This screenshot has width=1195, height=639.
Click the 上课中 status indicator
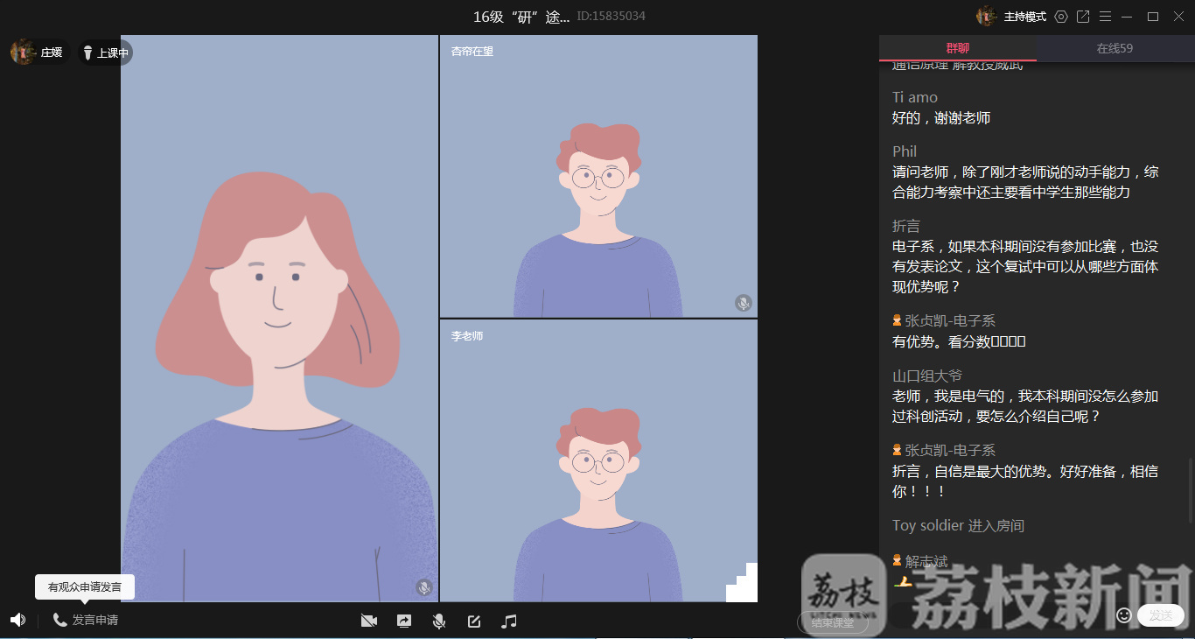click(x=105, y=53)
